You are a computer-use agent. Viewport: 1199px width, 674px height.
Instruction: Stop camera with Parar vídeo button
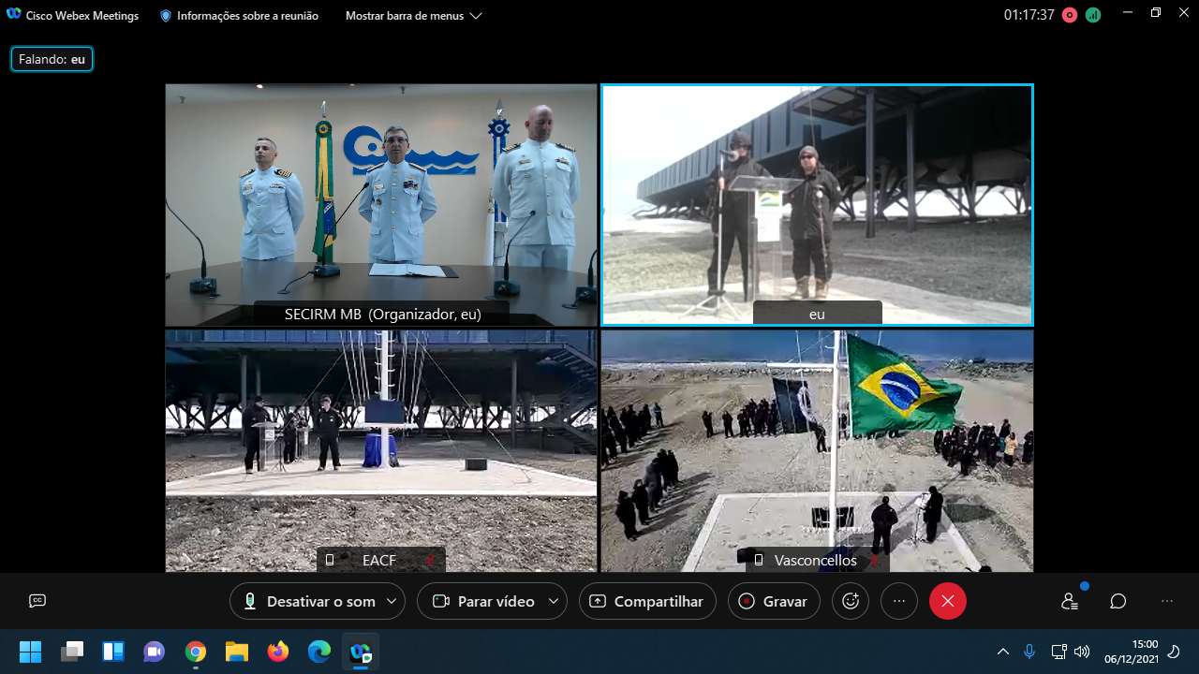481,601
